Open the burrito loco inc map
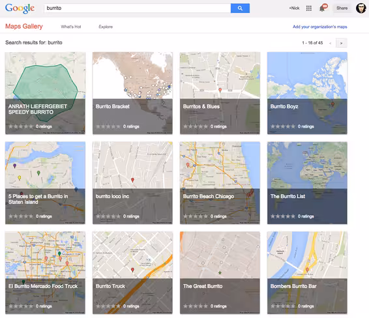Image resolution: width=369 pixels, height=318 pixels. (x=132, y=182)
